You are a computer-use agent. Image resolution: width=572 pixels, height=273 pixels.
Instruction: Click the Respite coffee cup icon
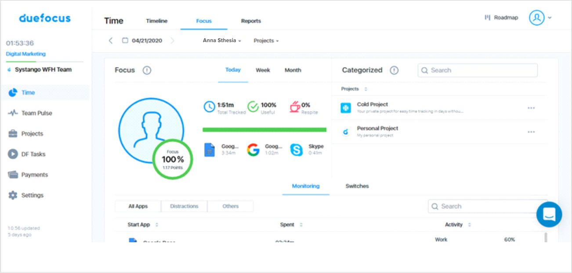click(294, 107)
